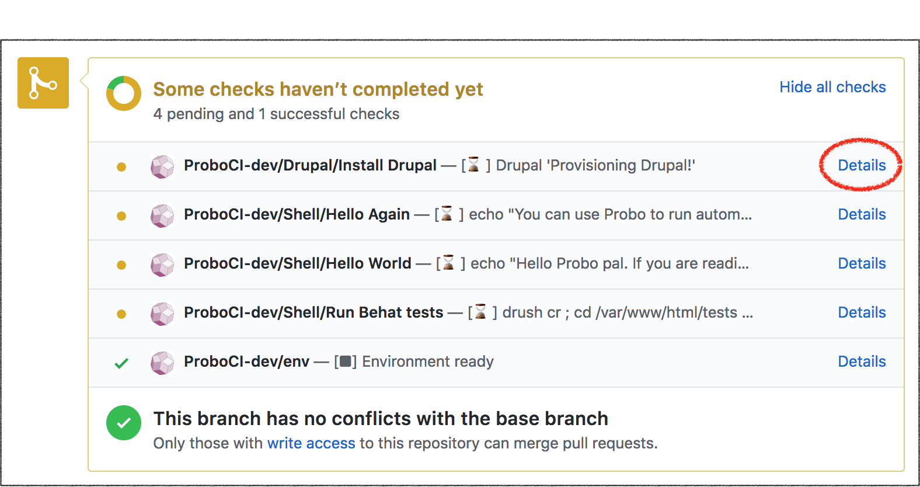Screen dimensions: 920x487
Task: Hide all checks
Action: coord(832,87)
